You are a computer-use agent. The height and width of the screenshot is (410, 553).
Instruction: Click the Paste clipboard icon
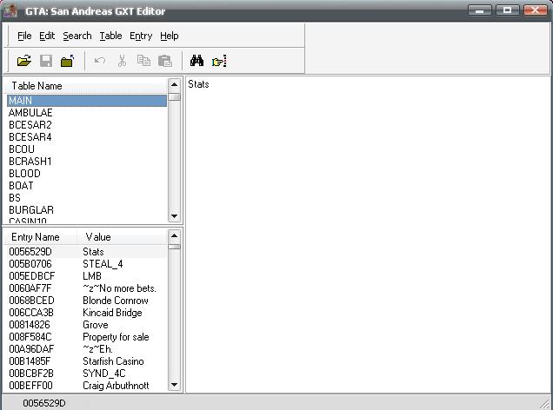pyautogui.click(x=165, y=61)
